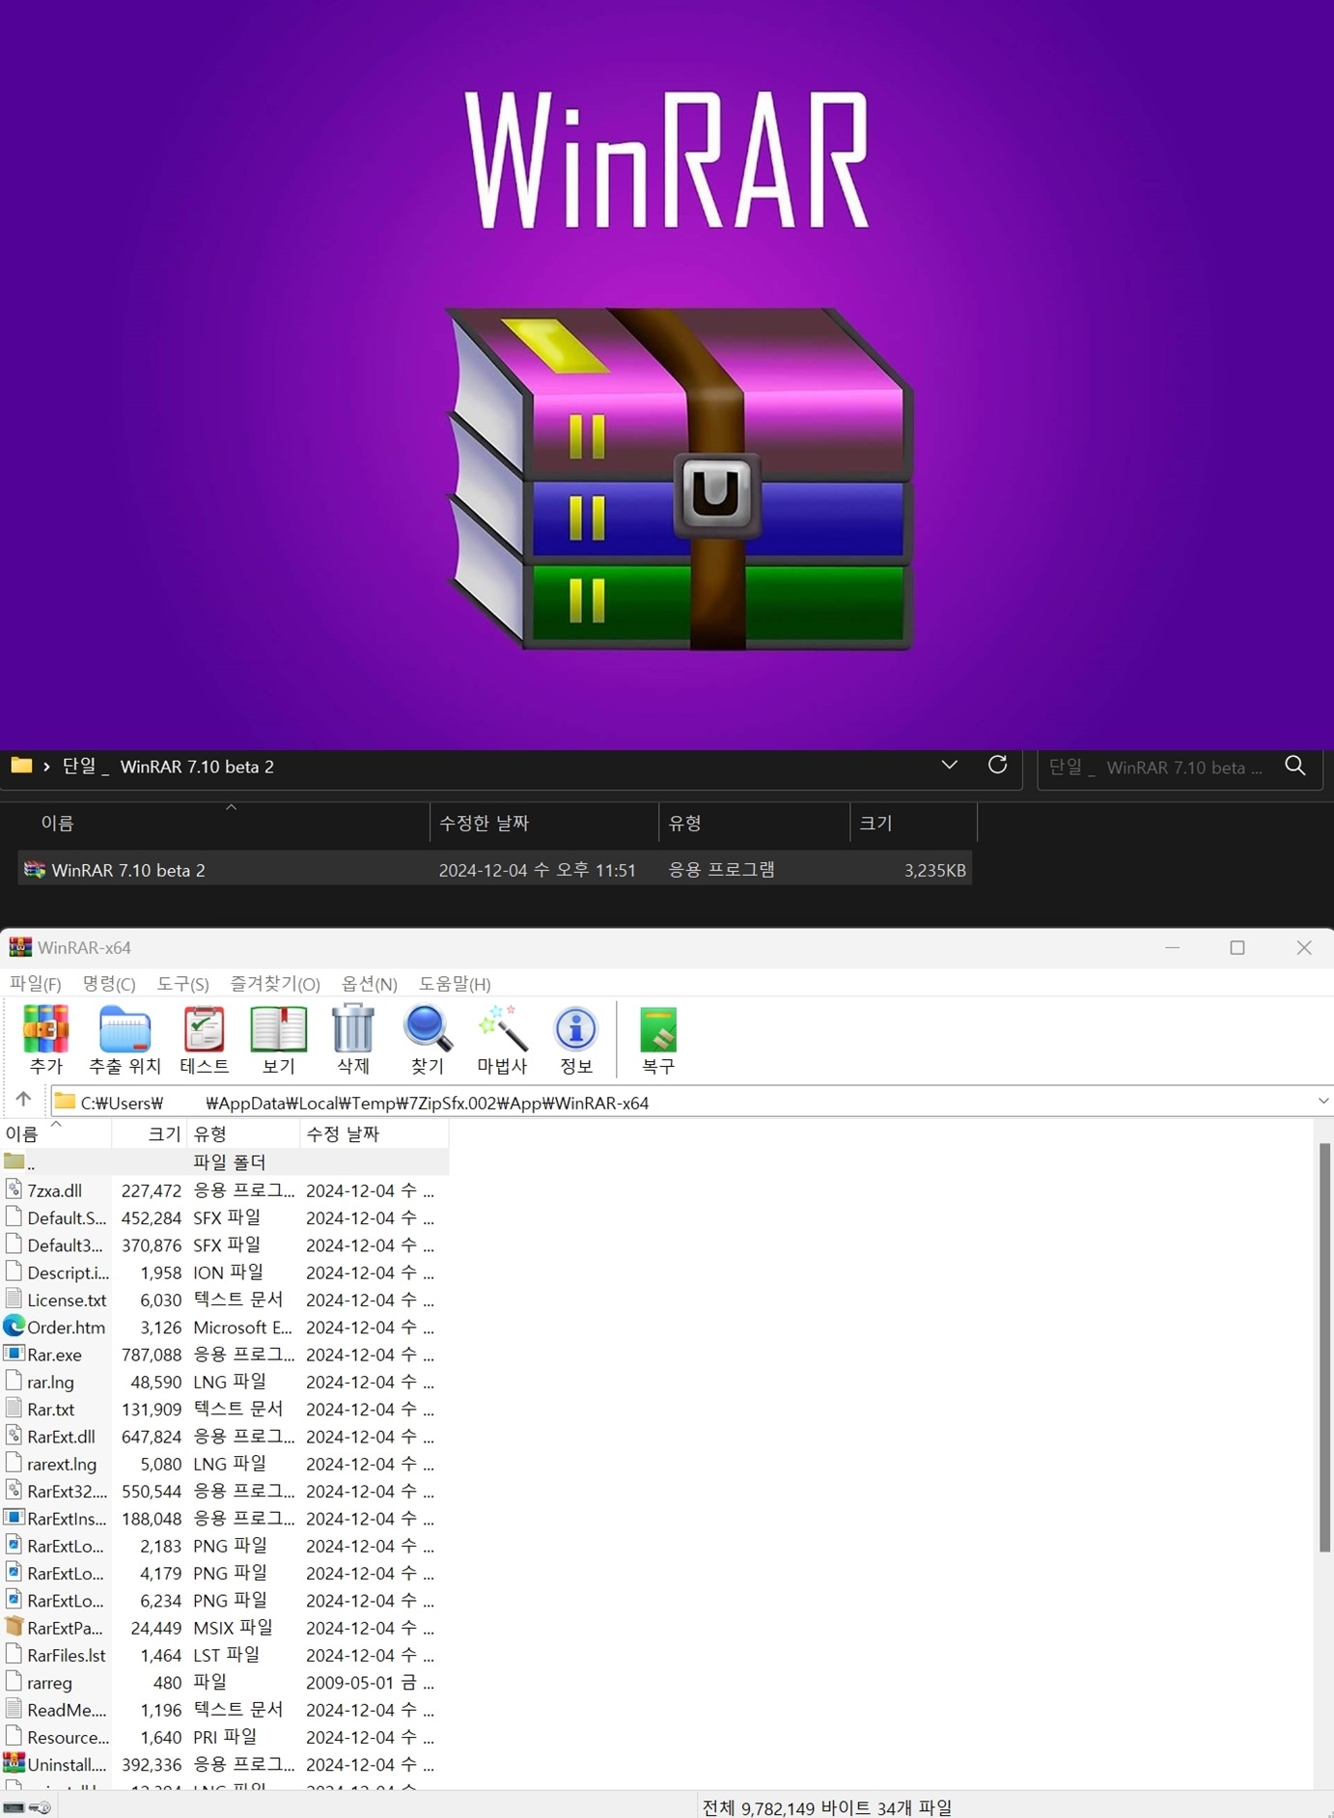The width and height of the screenshot is (1334, 1818).
Task: Select RarExtIns... application row
Action: coord(224,1518)
